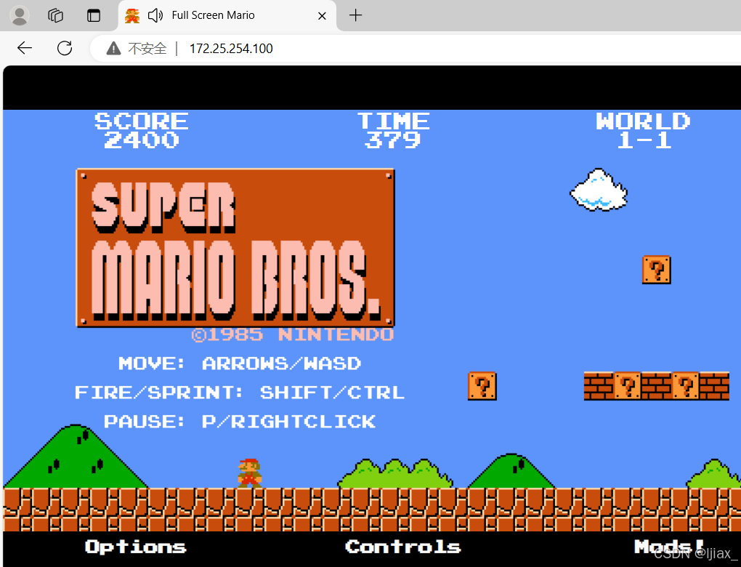
Task: Open the Mods! menu in game
Action: point(669,547)
